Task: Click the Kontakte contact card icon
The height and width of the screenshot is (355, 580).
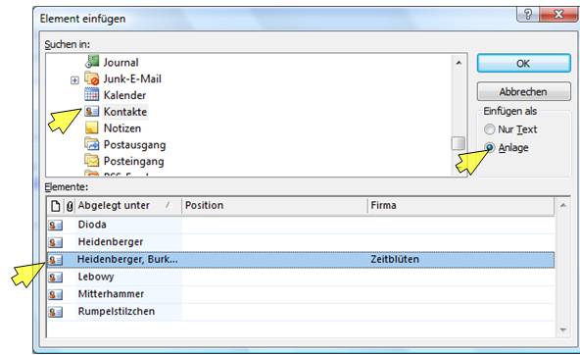Action: [92, 111]
